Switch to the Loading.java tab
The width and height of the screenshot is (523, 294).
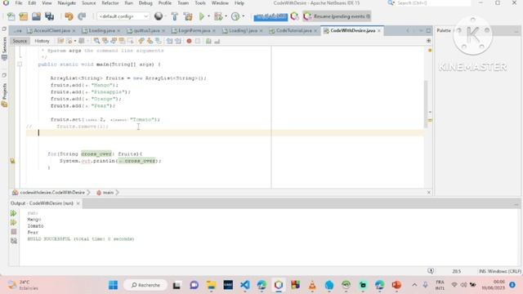coord(101,31)
